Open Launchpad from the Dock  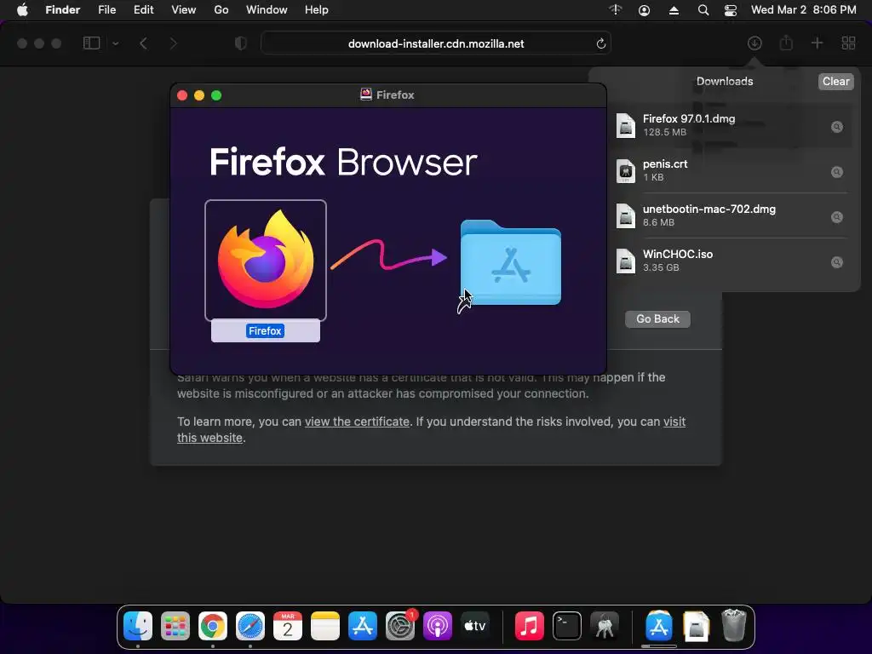click(175, 626)
